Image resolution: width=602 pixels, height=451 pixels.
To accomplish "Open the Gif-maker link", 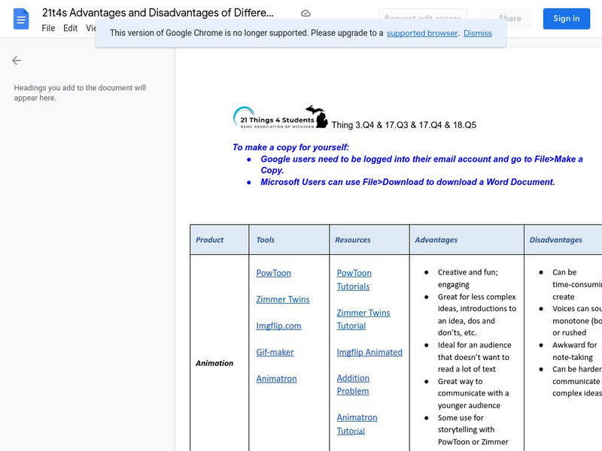I will 275,352.
